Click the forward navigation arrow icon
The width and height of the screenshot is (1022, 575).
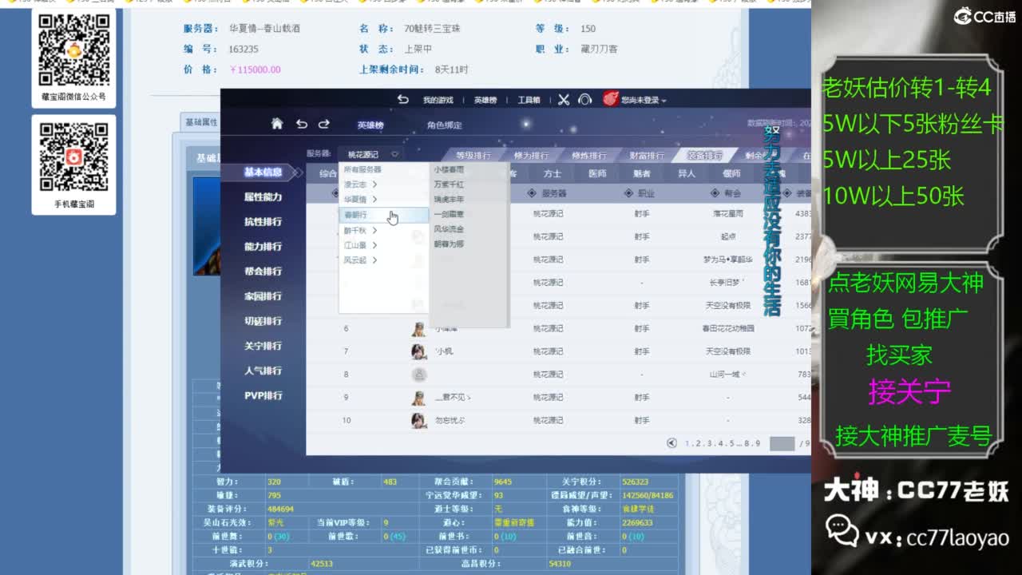323,124
